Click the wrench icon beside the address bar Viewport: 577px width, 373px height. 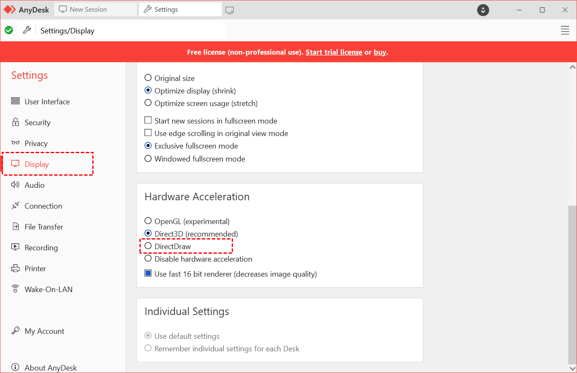point(27,30)
